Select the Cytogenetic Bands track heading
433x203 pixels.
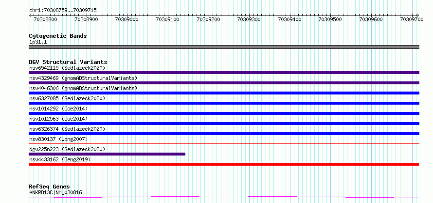click(x=58, y=36)
